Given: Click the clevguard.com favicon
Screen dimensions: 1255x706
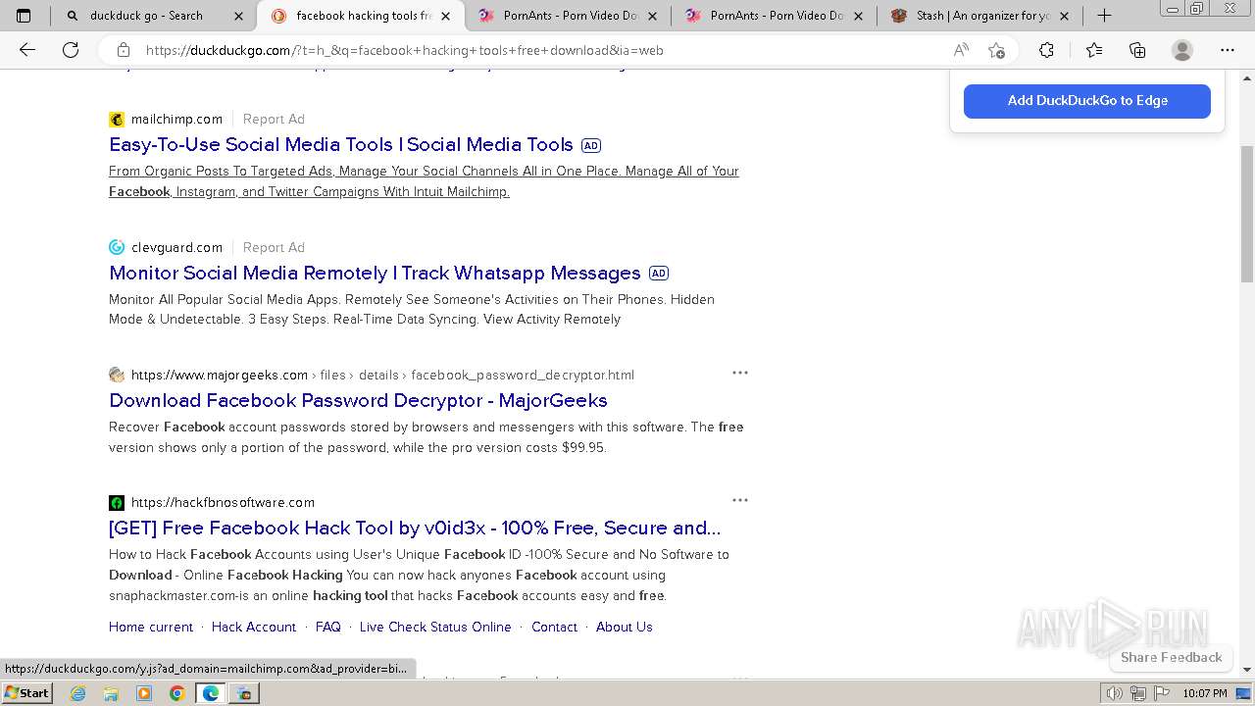Looking at the screenshot, I should click(x=117, y=247).
